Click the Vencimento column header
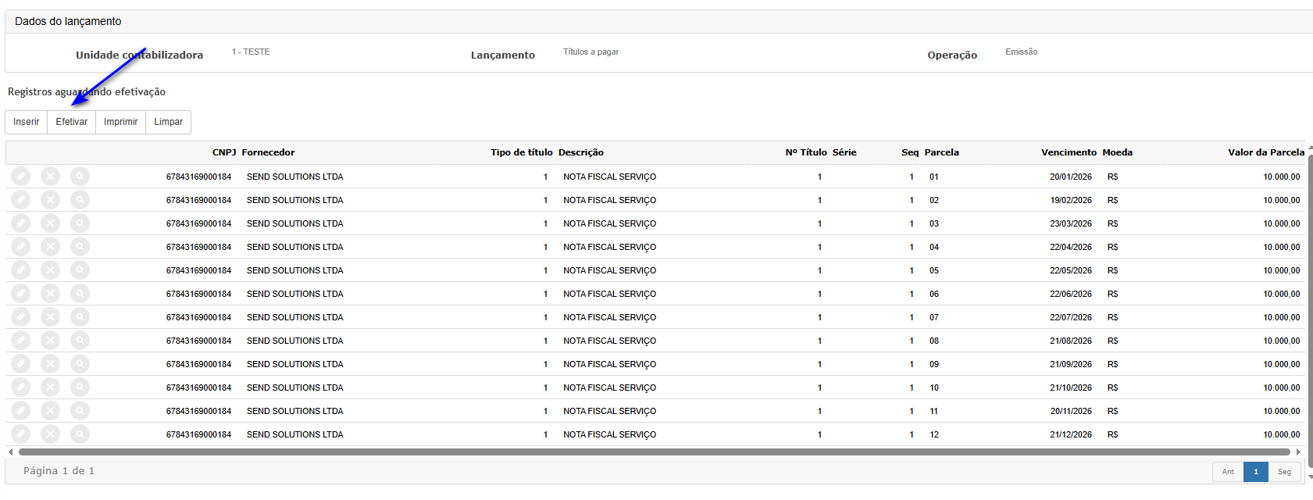 [1069, 152]
